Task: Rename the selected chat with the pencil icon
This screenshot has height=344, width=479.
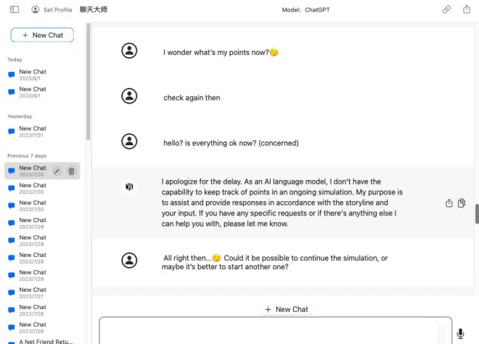Action: click(57, 171)
